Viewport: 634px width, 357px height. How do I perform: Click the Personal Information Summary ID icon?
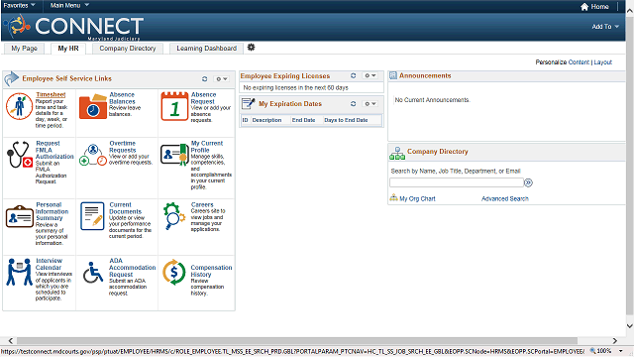pos(20,216)
